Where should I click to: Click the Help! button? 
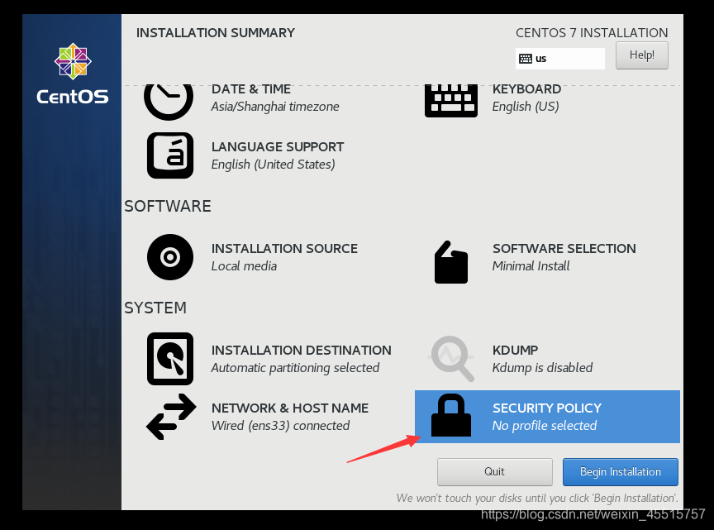[x=641, y=55]
